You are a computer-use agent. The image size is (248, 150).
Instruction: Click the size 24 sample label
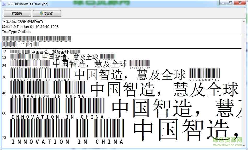(x=4, y=66)
